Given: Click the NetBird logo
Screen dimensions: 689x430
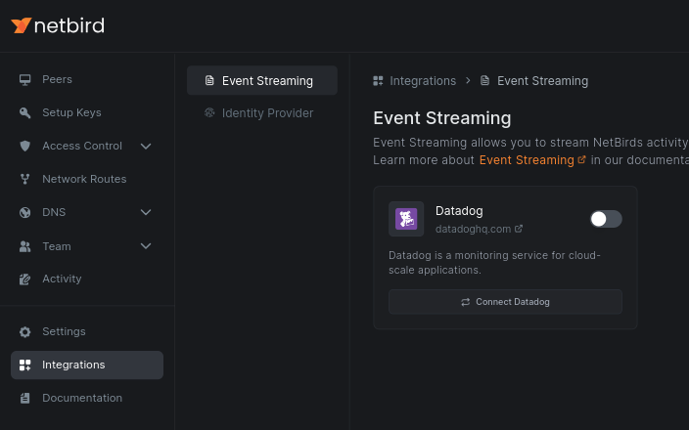Looking at the screenshot, I should (x=57, y=25).
